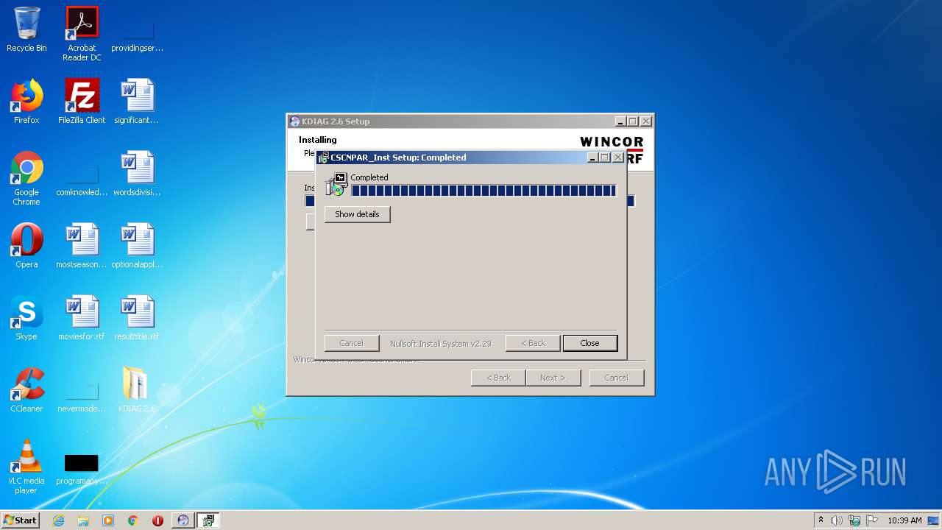Close the KDIAG 2.6 Setup window
This screenshot has width=942, height=530.
pyautogui.click(x=645, y=121)
